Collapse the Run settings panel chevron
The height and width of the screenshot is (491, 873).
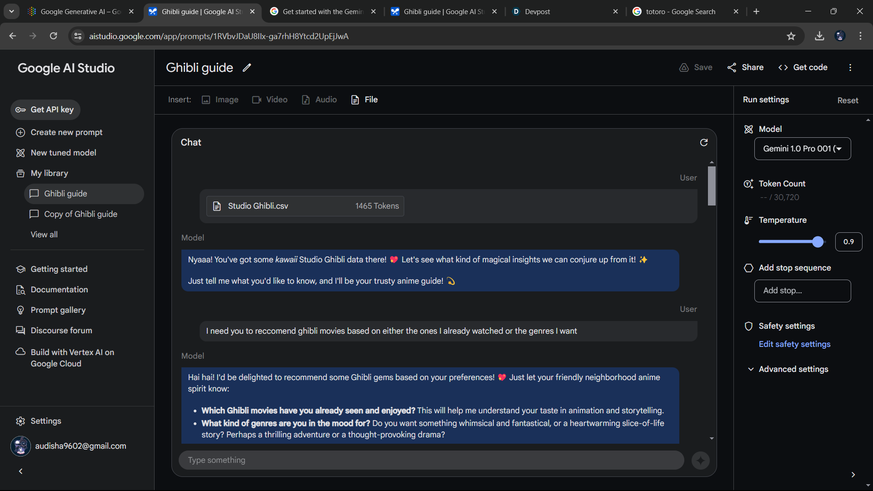coord(853,475)
